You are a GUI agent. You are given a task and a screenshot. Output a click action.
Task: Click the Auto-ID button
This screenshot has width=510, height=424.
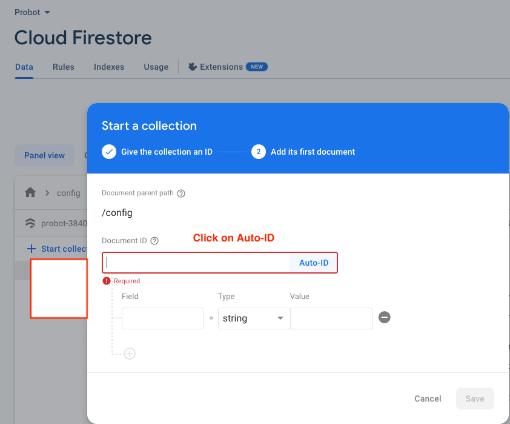(314, 263)
